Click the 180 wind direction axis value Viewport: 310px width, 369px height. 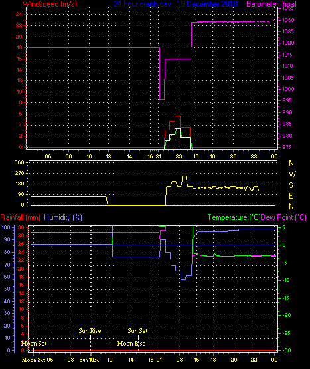[x=20, y=184]
